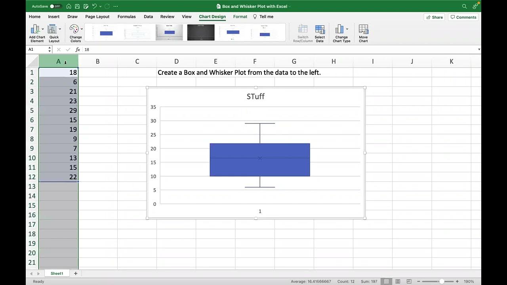Screen dimensions: 507x285
Task: Open the document title dropdown
Action: click(290, 6)
